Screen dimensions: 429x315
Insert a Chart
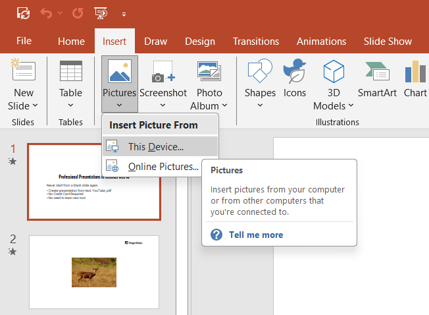coord(415,80)
